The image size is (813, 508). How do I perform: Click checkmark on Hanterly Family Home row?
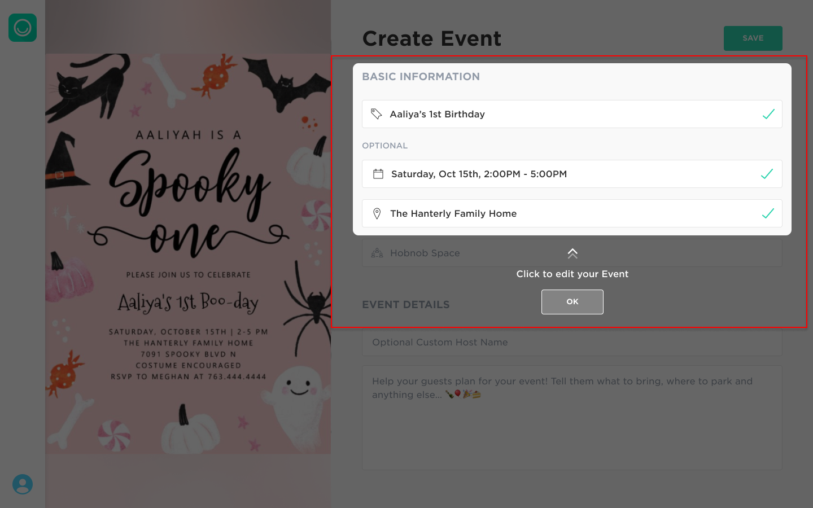[768, 213]
